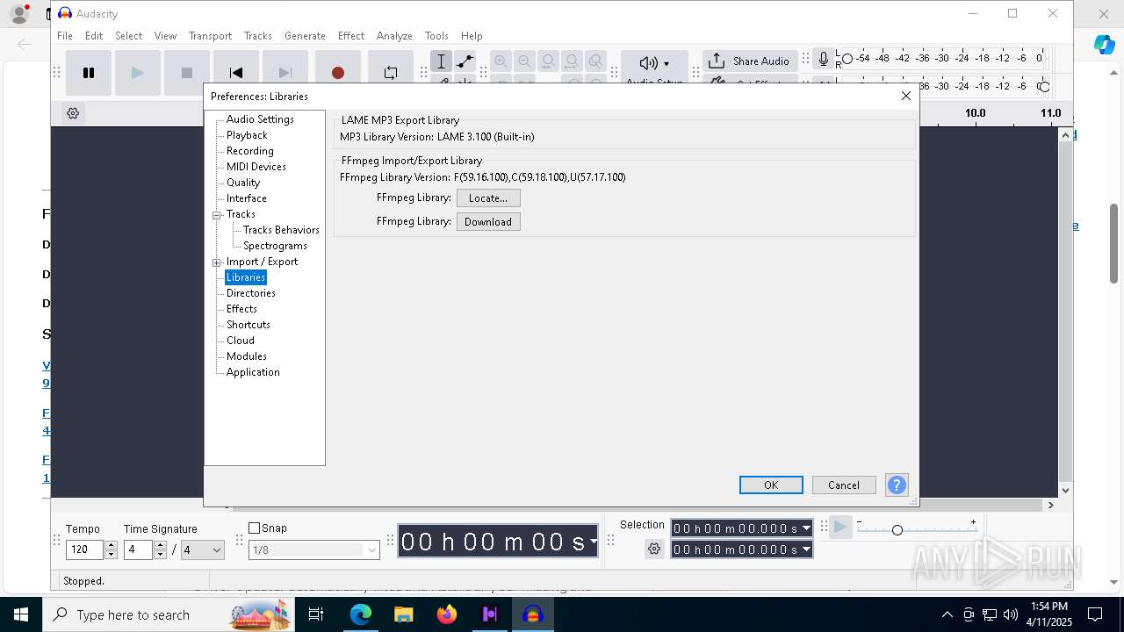
Task: Click the record meter microphone icon
Action: 823,59
